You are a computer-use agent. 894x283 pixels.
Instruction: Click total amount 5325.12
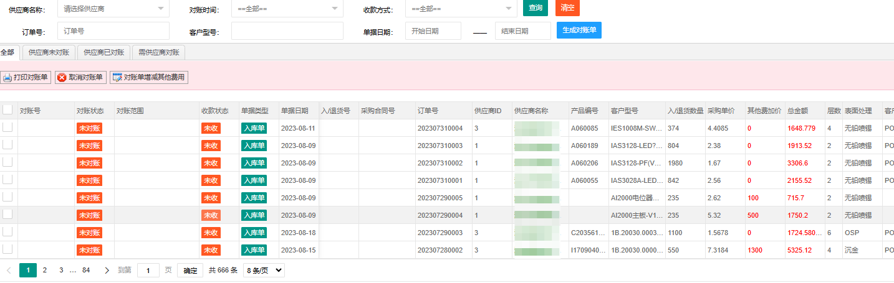tap(799, 250)
